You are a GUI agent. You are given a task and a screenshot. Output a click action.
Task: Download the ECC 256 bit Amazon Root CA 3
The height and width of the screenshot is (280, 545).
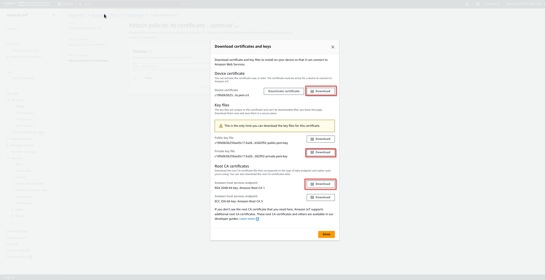coord(321,197)
